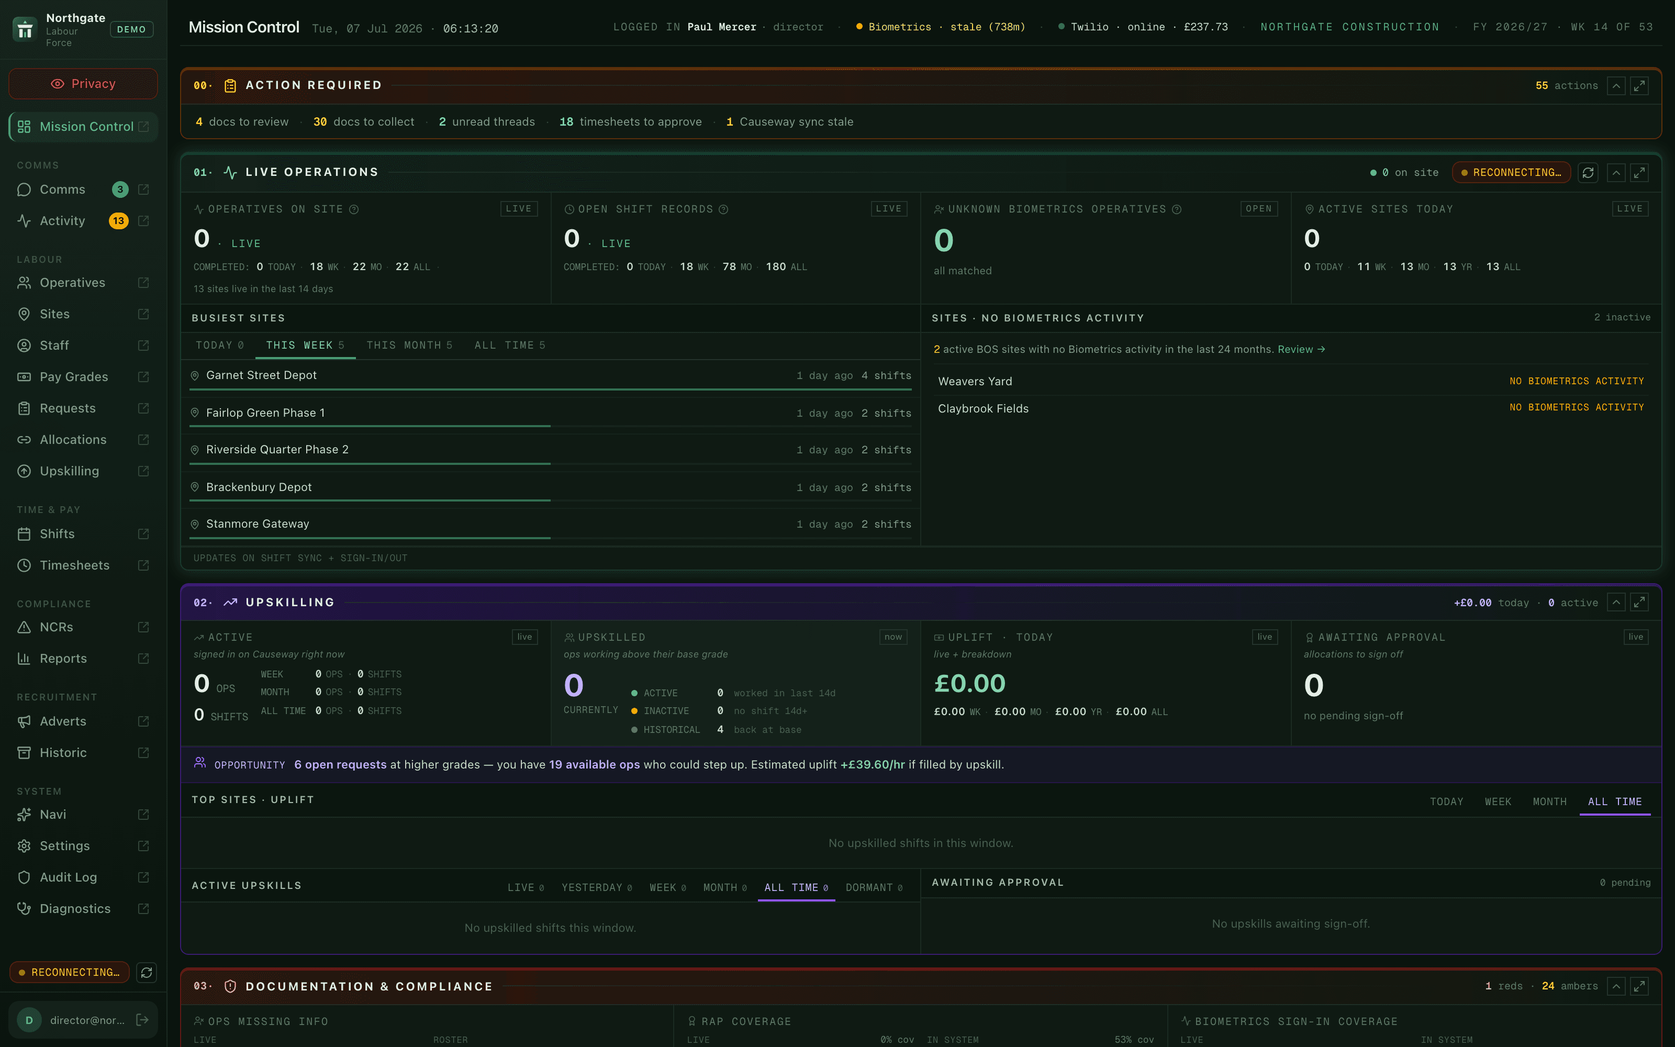This screenshot has width=1675, height=1047.
Task: Open '30 docs to collect' action
Action: pos(363,122)
